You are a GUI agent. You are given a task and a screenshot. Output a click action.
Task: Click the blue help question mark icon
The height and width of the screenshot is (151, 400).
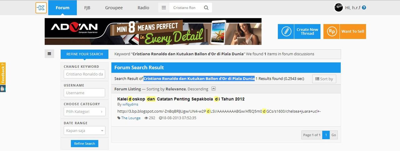(364, 7)
